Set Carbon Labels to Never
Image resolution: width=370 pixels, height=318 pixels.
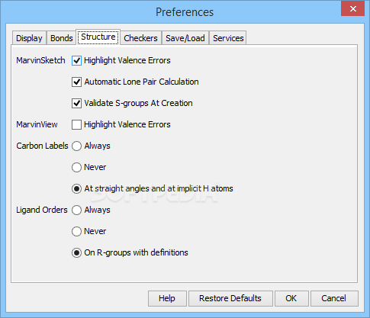pyautogui.click(x=76, y=168)
